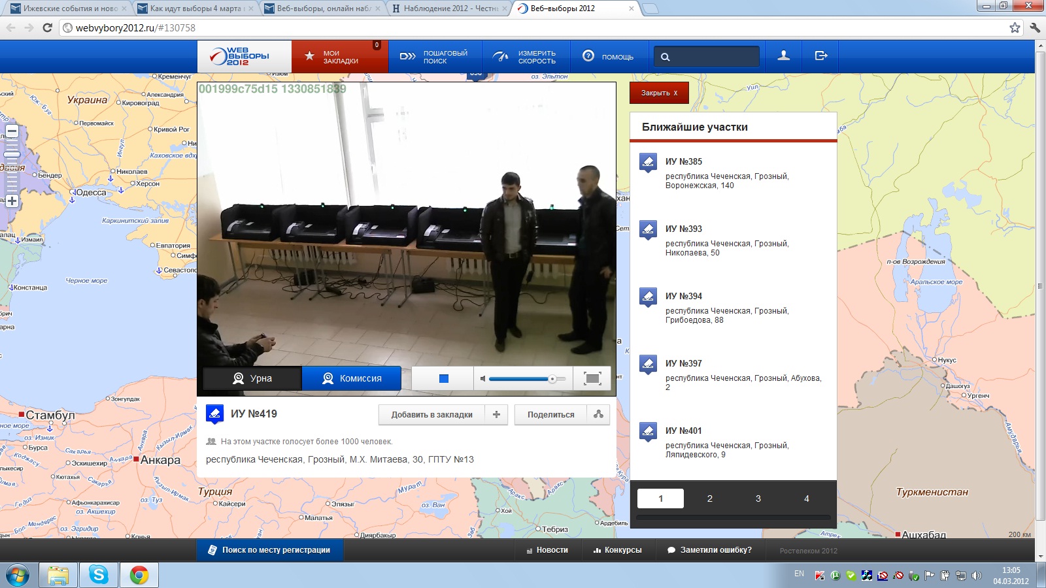
Task: Open Пошаговый поиск step search
Action: point(435,57)
